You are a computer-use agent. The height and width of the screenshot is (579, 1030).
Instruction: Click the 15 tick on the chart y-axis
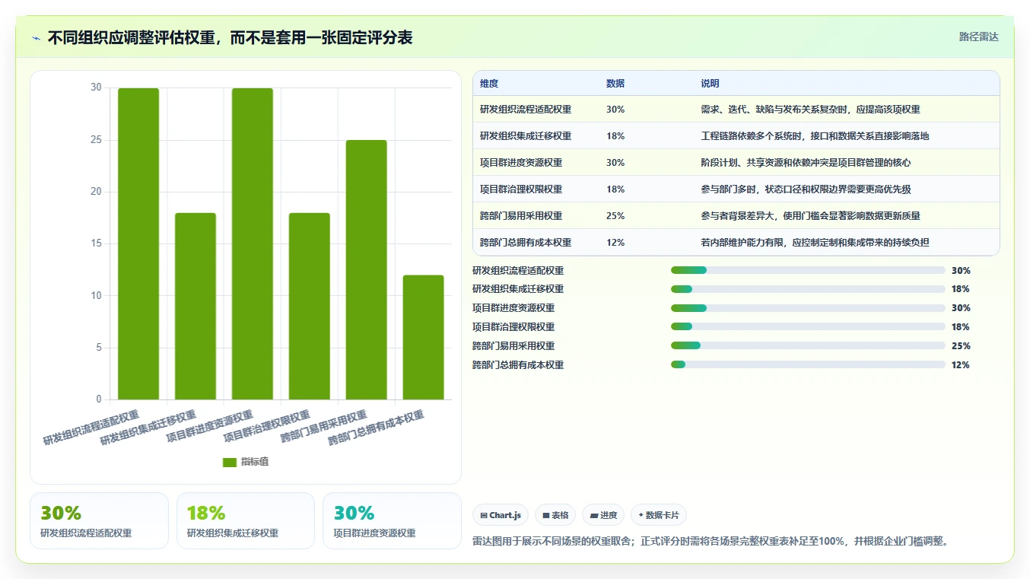coord(96,243)
